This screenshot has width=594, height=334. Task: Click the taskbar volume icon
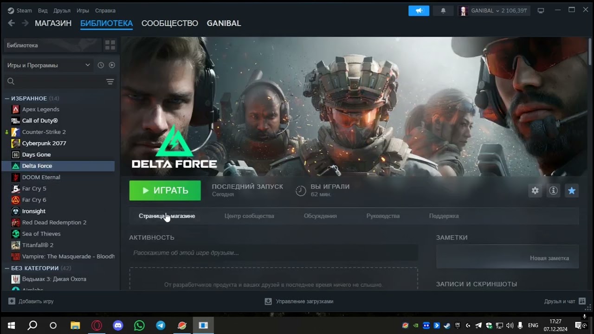pos(510,326)
